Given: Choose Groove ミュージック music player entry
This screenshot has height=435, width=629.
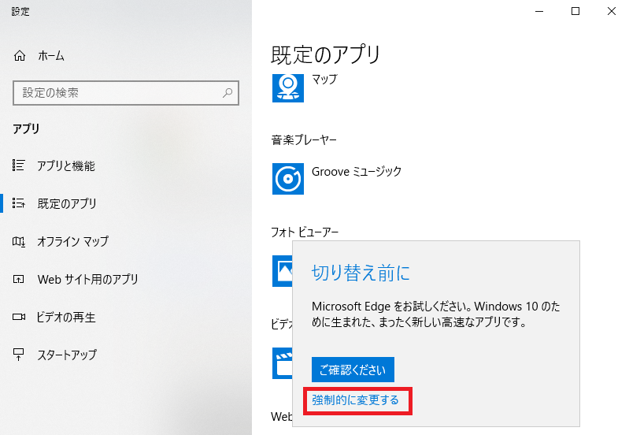Looking at the screenshot, I should (x=357, y=172).
